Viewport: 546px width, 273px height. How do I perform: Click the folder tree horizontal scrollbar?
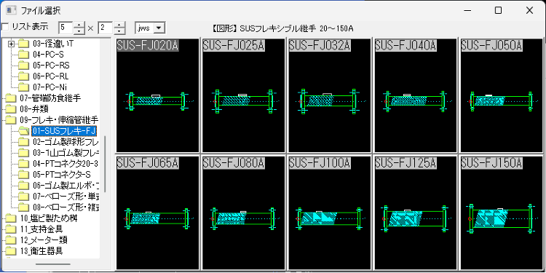pyautogui.click(x=53, y=264)
